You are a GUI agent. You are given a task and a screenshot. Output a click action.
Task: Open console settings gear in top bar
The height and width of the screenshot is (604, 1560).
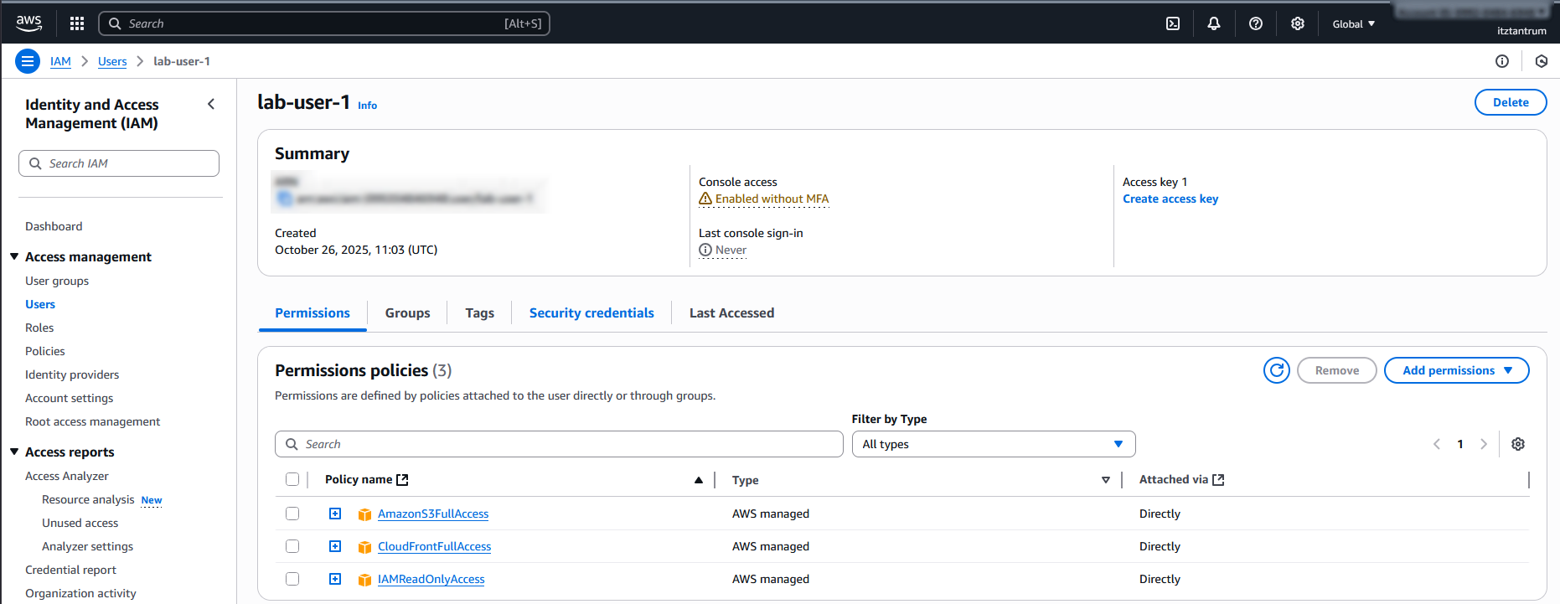1298,23
